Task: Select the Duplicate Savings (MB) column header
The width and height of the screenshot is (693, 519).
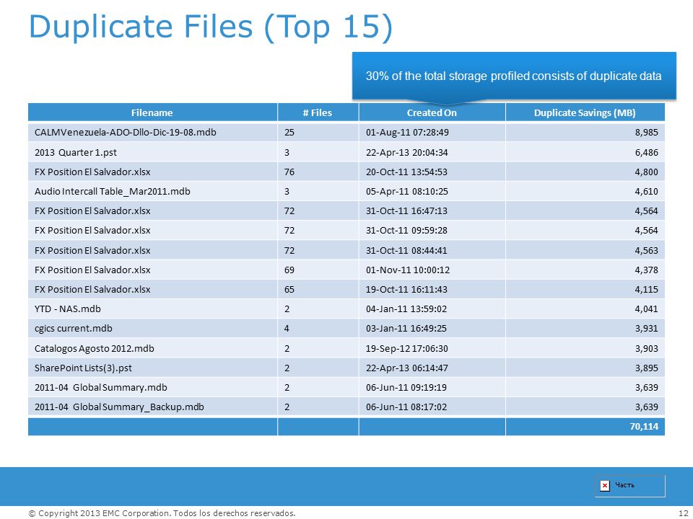Action: pos(585,112)
